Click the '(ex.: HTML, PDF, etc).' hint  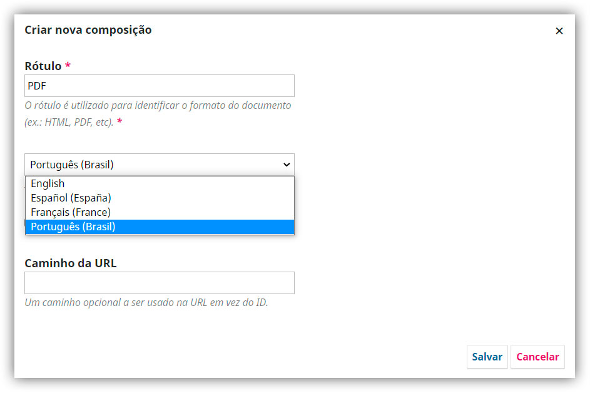[69, 122]
